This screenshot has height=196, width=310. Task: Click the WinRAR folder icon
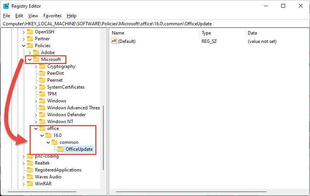point(30,184)
